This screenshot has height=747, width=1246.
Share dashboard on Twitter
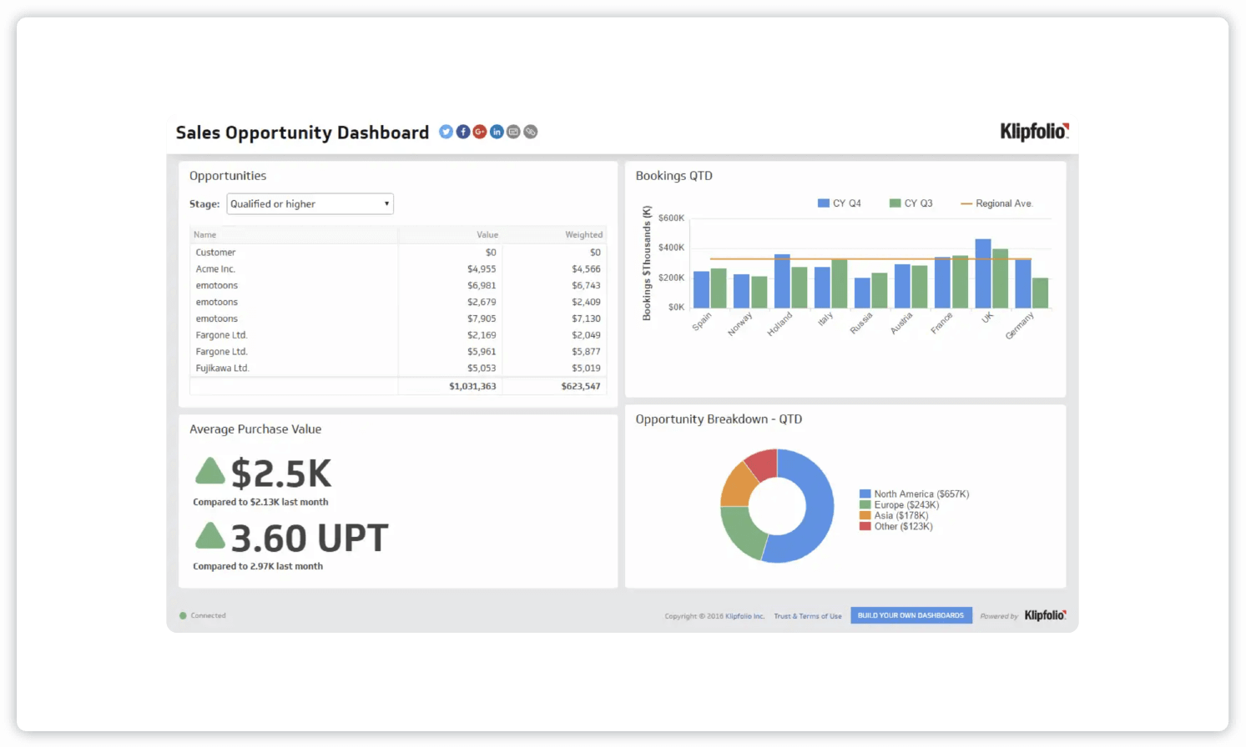pos(446,132)
